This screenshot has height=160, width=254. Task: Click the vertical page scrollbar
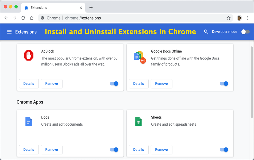click(252, 82)
